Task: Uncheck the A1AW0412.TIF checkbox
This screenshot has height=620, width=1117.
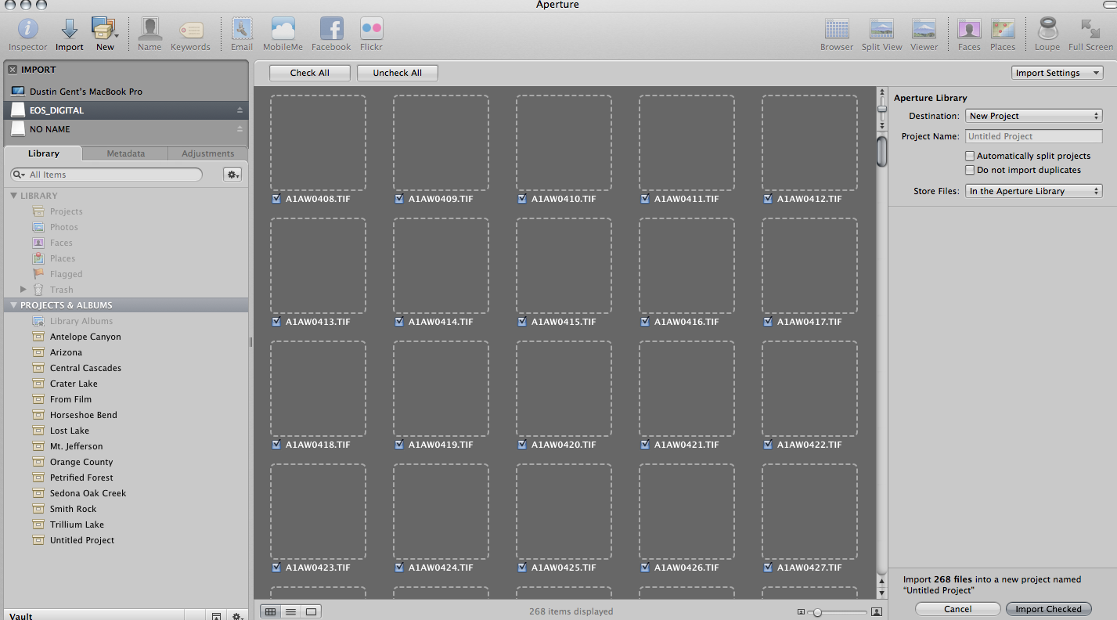Action: (x=768, y=199)
